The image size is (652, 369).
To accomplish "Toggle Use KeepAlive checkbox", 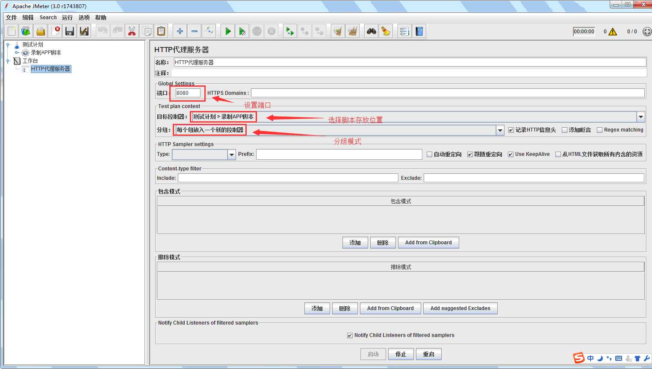I will click(x=510, y=155).
